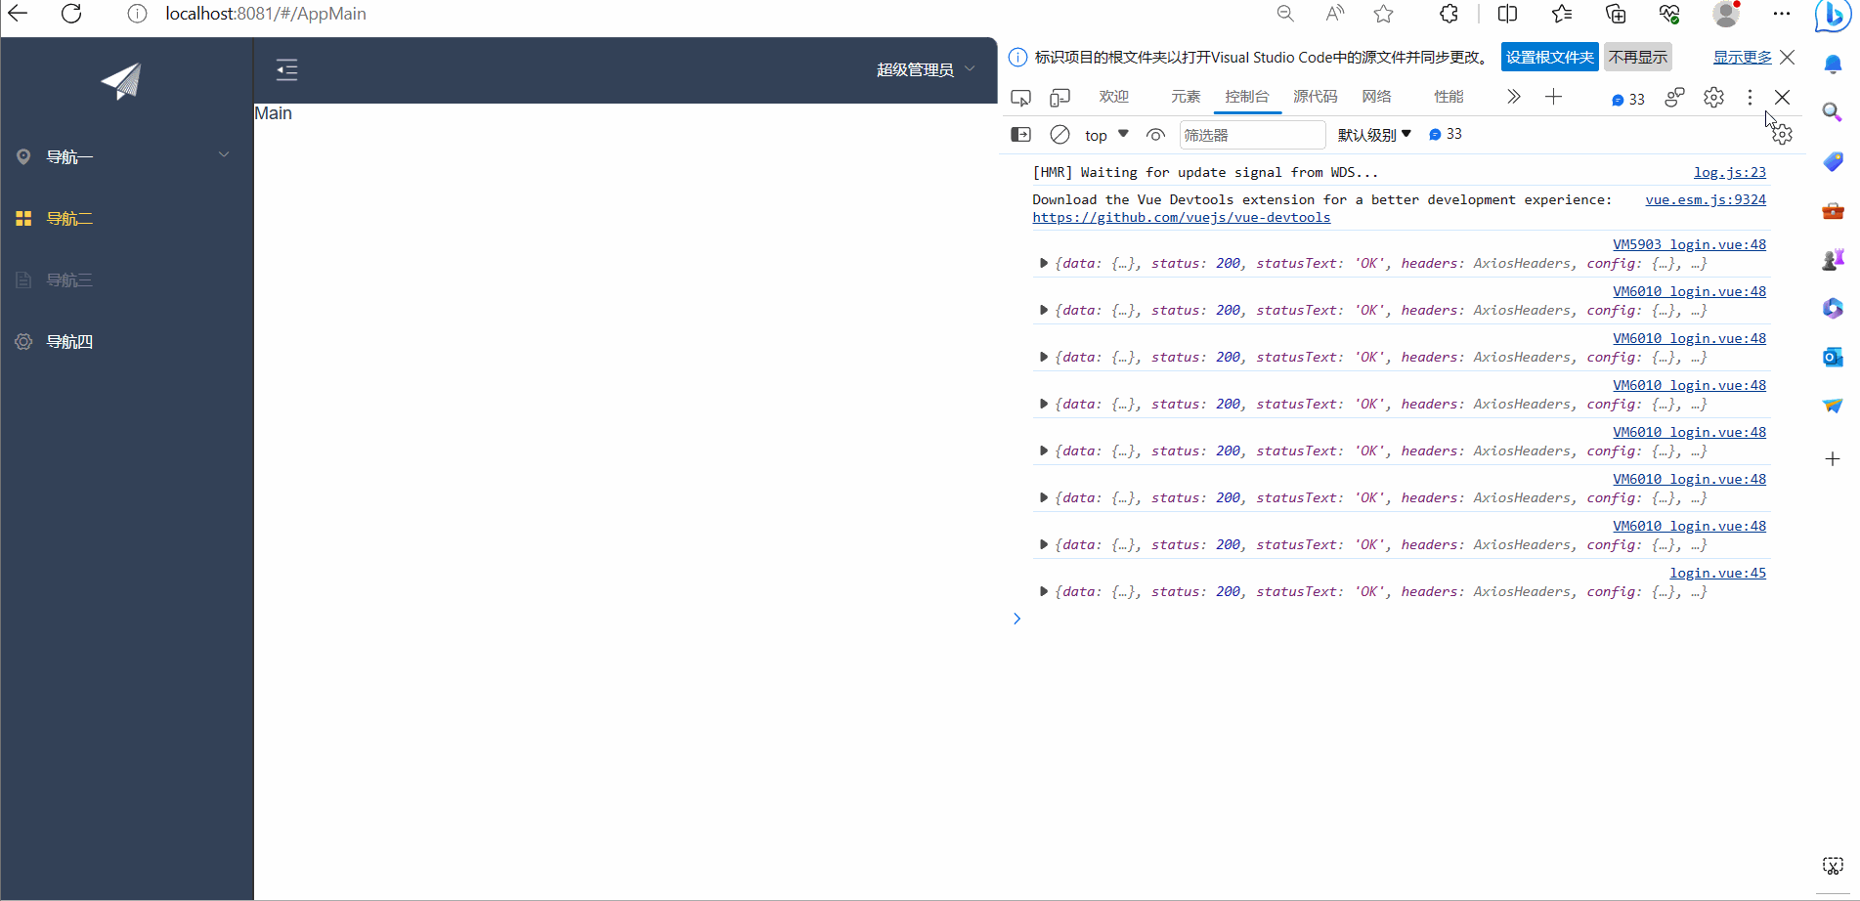The image size is (1860, 901).
Task: Switch to 控制台 DevTools tab
Action: [x=1247, y=97]
